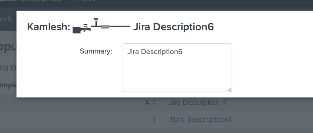
Task: Place cursor in "Jira Description6" textarea text
Action: pyautogui.click(x=155, y=52)
